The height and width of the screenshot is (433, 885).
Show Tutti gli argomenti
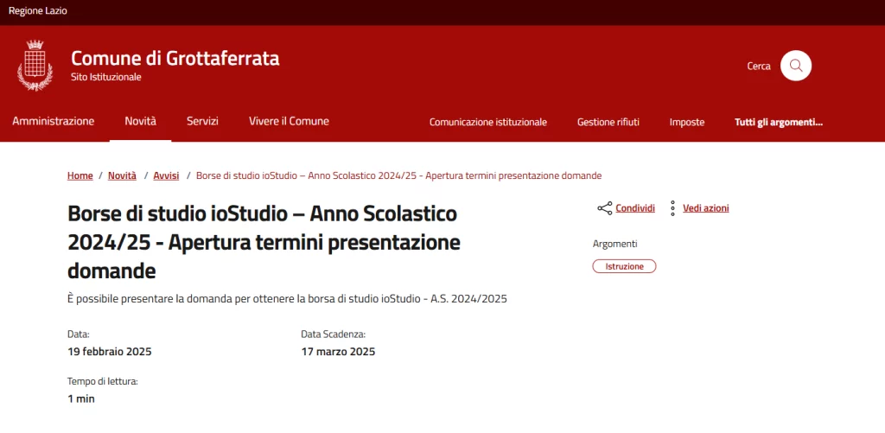tap(779, 122)
